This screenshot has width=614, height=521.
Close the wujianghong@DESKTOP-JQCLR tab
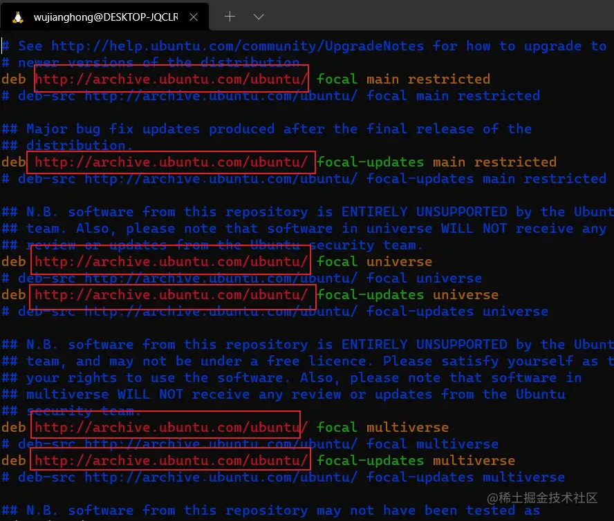(194, 17)
